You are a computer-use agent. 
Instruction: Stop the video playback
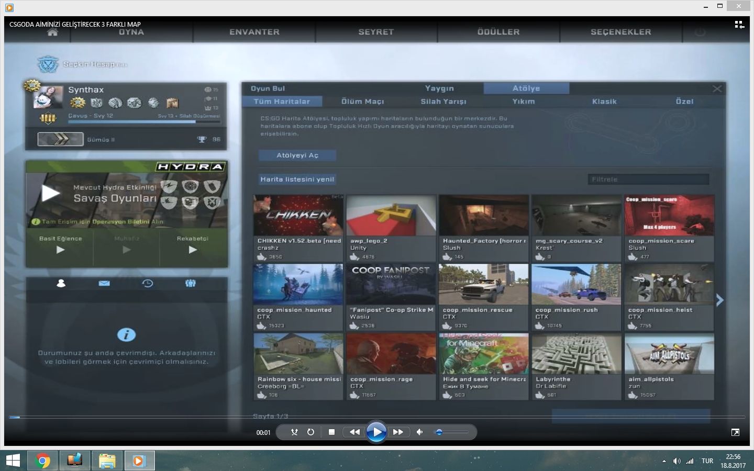click(331, 432)
